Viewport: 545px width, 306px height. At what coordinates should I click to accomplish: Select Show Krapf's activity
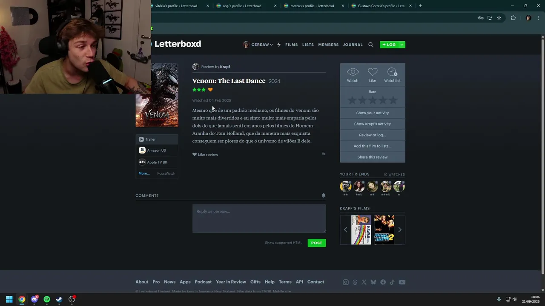[x=373, y=124]
